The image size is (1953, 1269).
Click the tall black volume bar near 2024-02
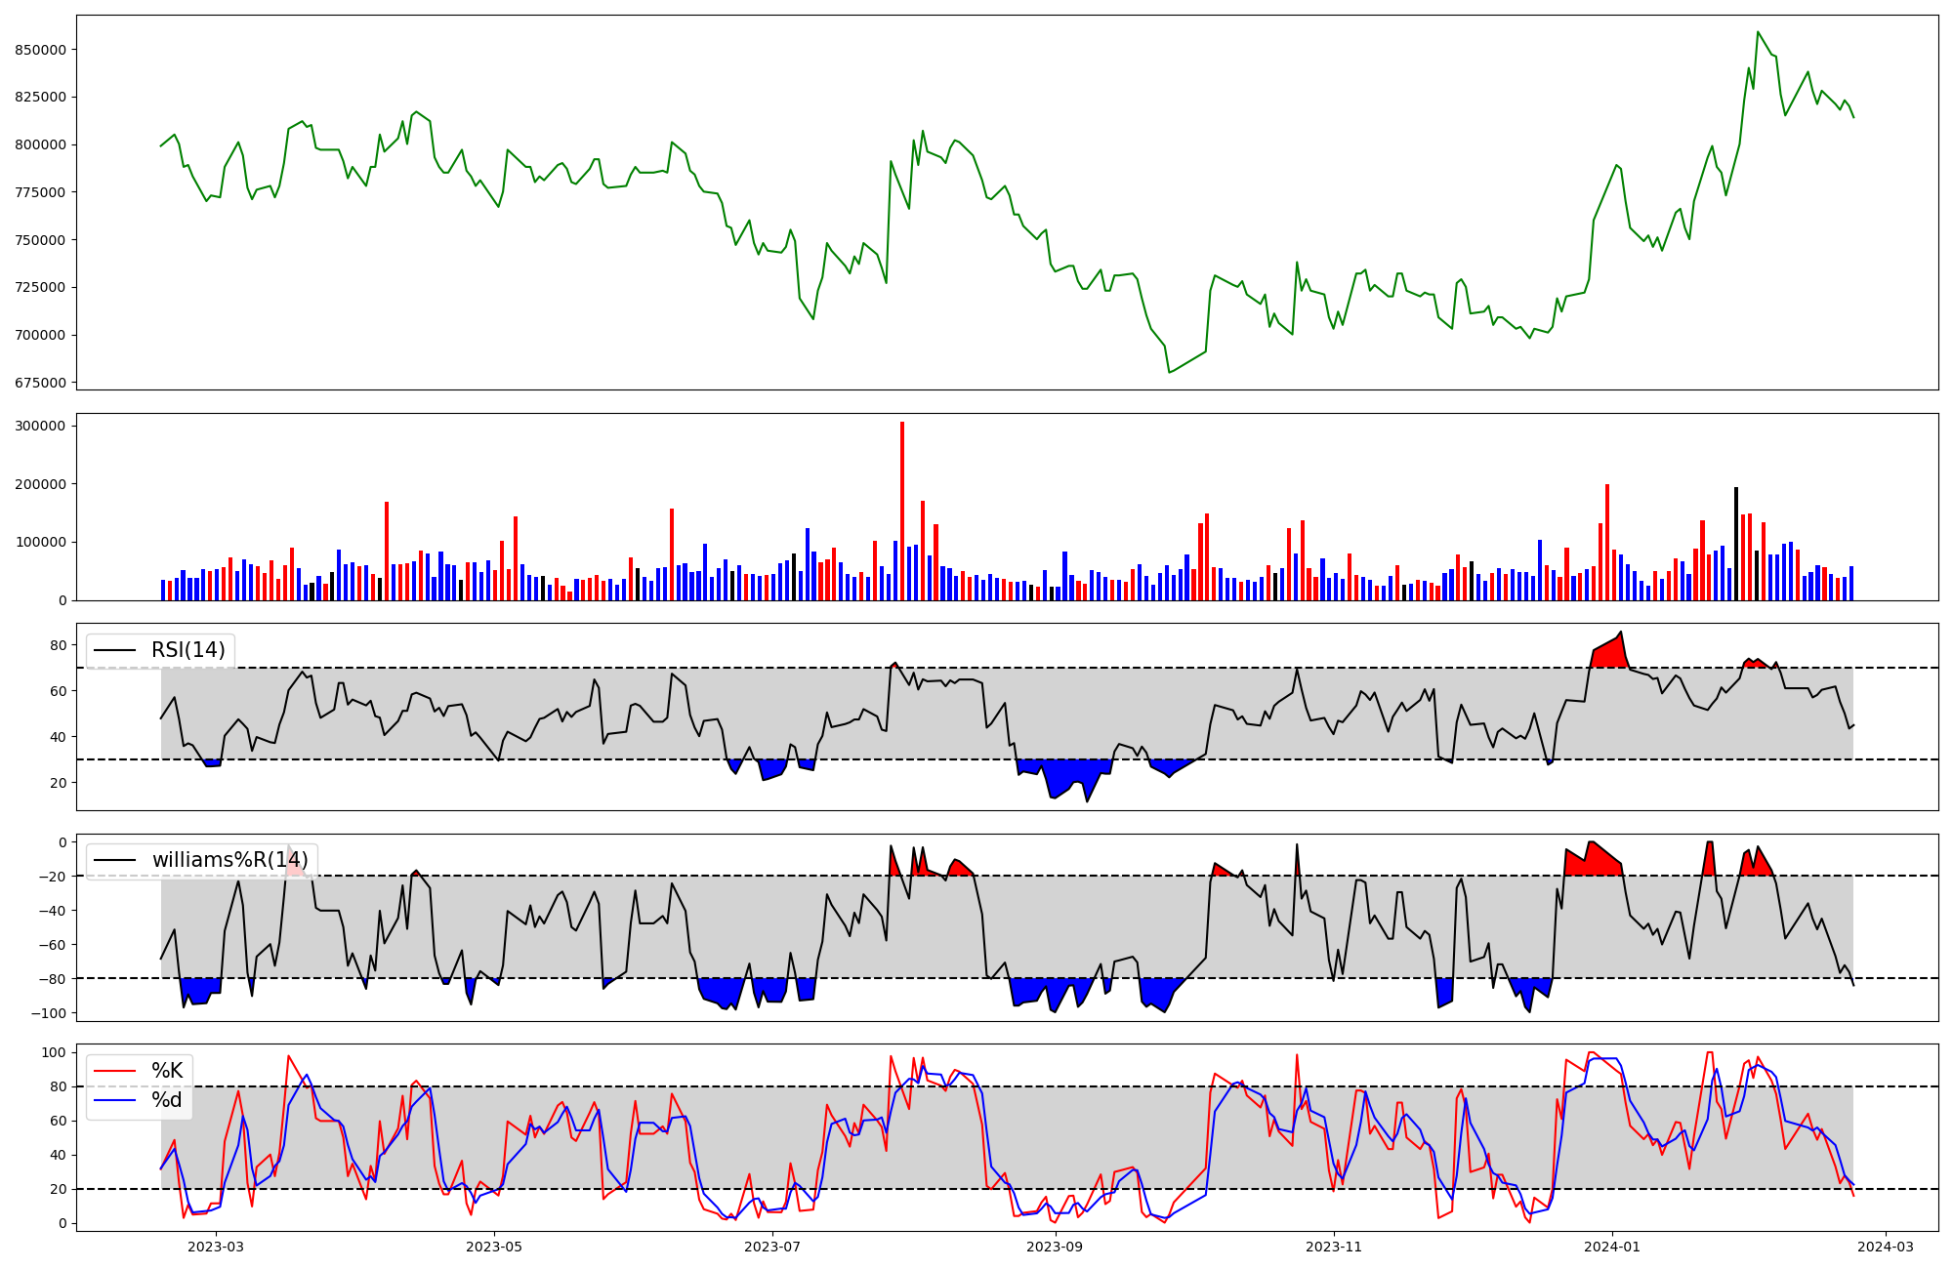pos(1735,544)
